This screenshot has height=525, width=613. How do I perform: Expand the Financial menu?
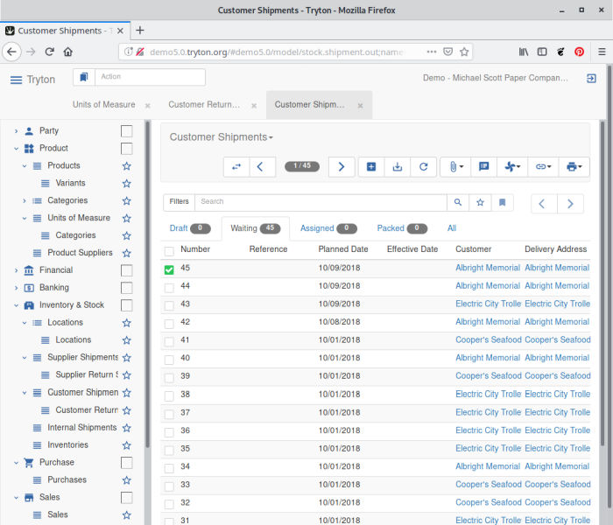click(16, 270)
